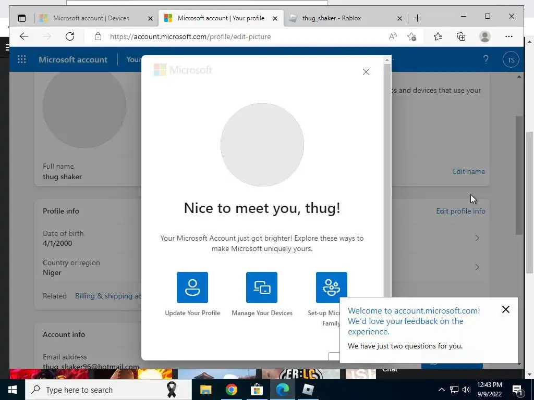Click the Update Your Profile icon
The height and width of the screenshot is (400, 534).
[x=192, y=287]
